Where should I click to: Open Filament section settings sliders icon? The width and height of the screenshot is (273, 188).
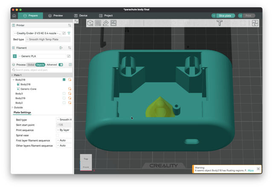pyautogui.click(x=70, y=48)
